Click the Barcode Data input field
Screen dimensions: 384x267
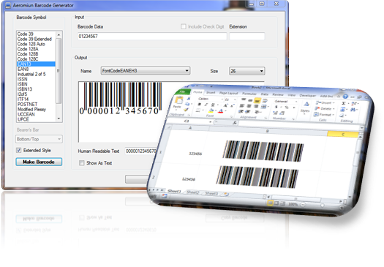[x=152, y=37]
